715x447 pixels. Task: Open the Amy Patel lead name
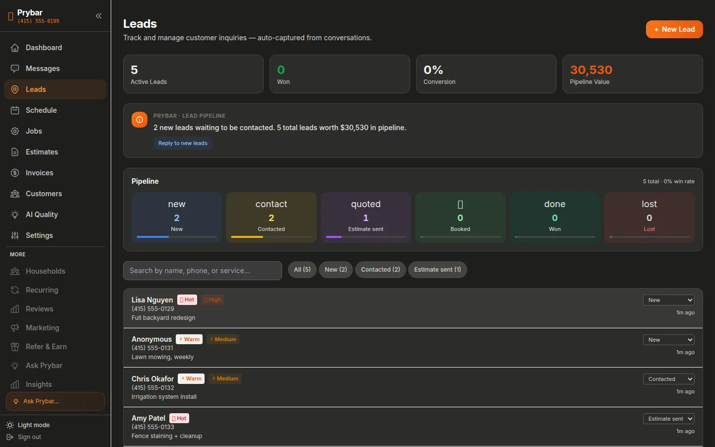point(148,418)
